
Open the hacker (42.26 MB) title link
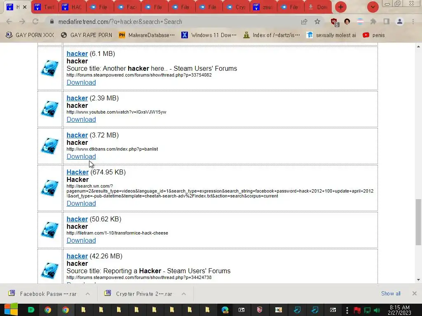tap(77, 256)
